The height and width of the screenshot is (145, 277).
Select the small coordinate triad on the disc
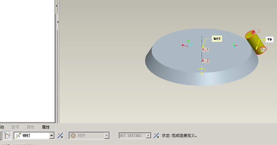point(235,45)
